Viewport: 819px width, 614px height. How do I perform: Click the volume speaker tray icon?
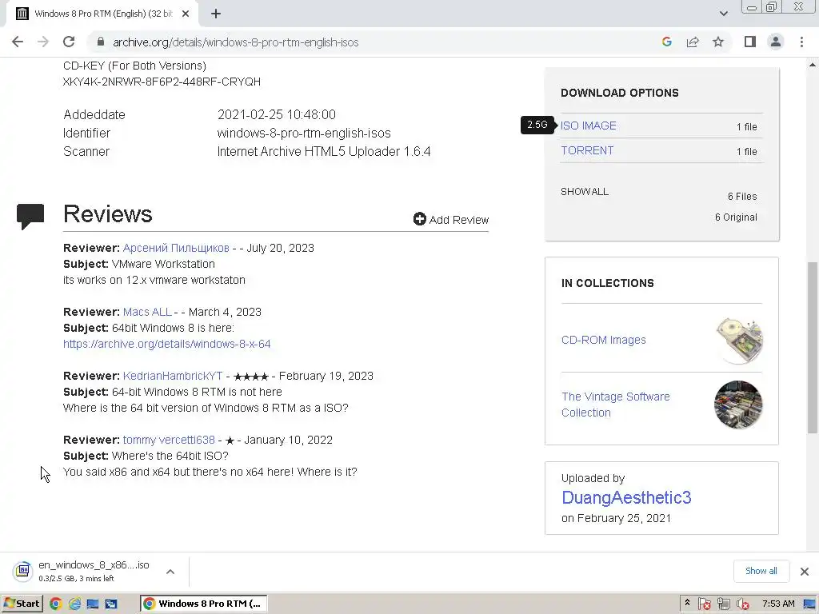pyautogui.click(x=743, y=604)
